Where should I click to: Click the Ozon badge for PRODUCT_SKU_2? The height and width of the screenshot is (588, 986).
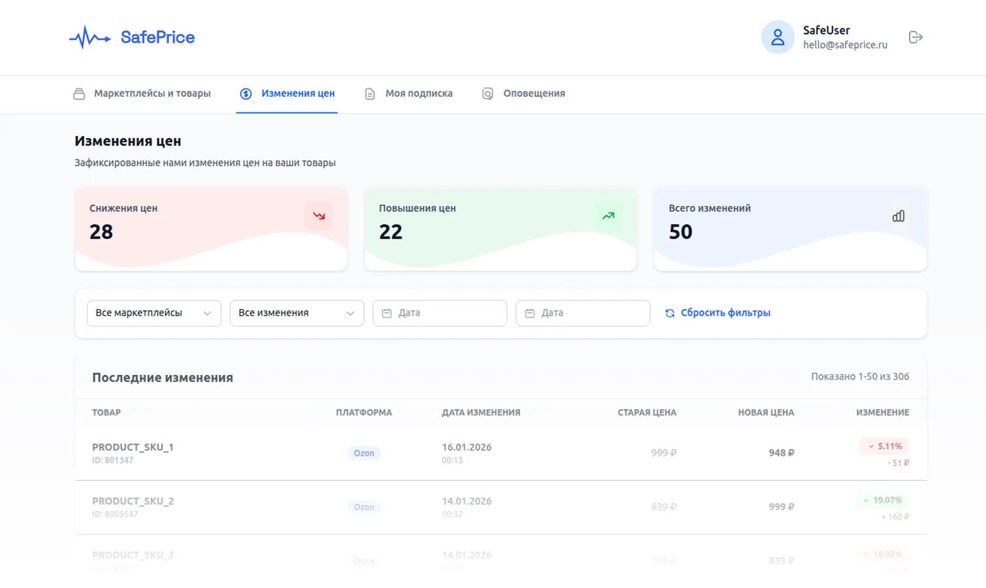click(x=364, y=507)
